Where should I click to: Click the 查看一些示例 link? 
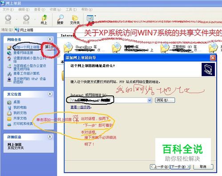pos(81,107)
